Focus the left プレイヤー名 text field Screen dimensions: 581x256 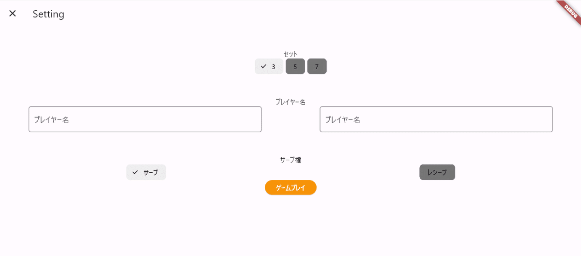[145, 119]
